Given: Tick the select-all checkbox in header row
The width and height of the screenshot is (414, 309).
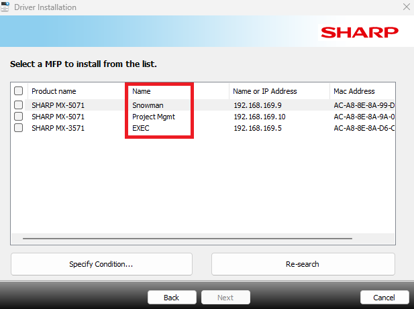Looking at the screenshot, I should pos(19,91).
